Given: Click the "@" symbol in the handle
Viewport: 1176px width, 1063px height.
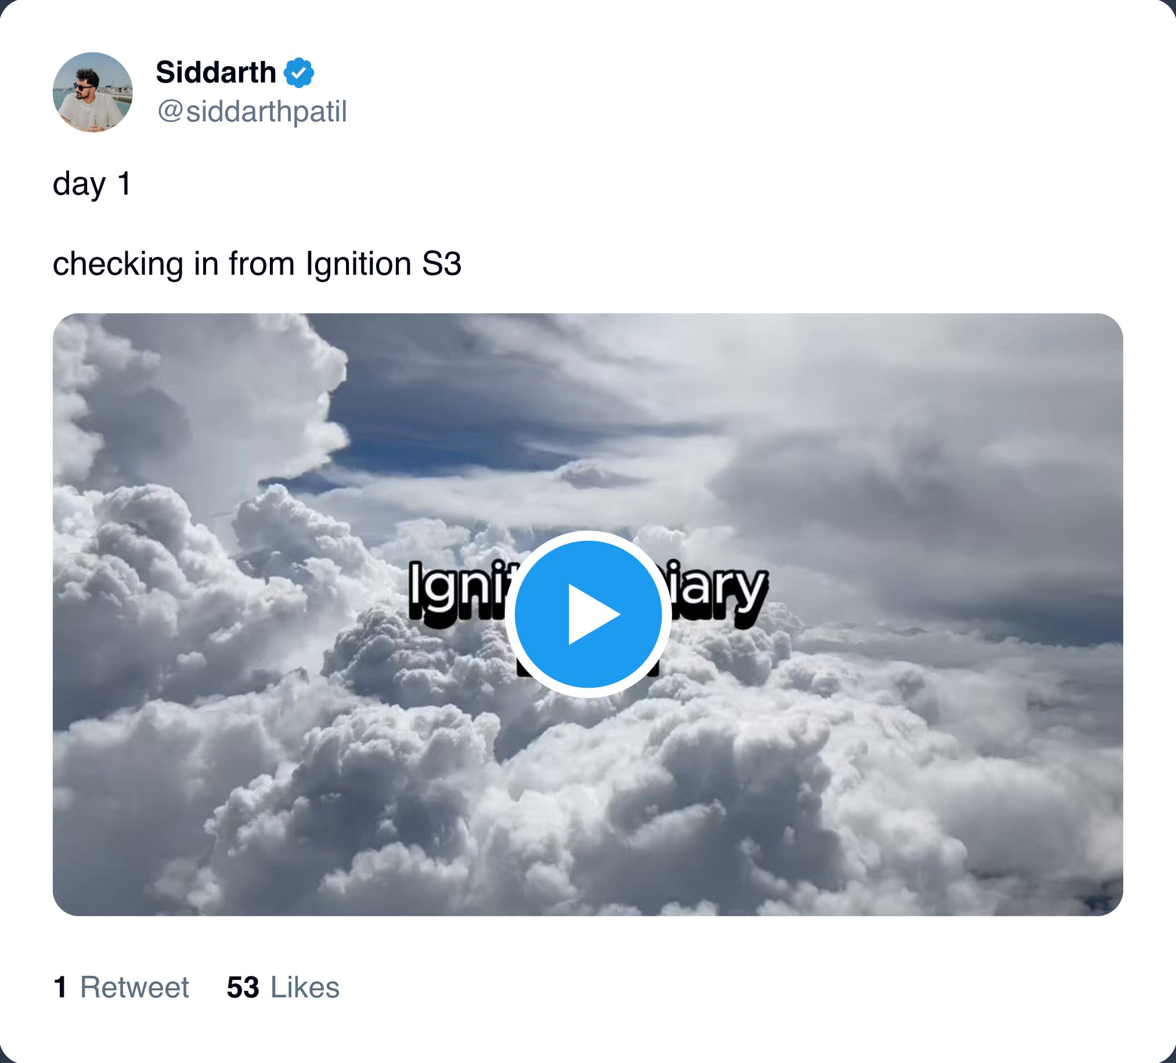Looking at the screenshot, I should pyautogui.click(x=169, y=111).
